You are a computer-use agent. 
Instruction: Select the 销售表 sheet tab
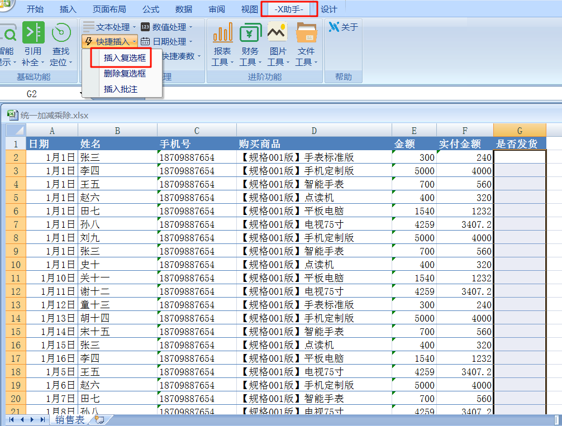pyautogui.click(x=70, y=419)
